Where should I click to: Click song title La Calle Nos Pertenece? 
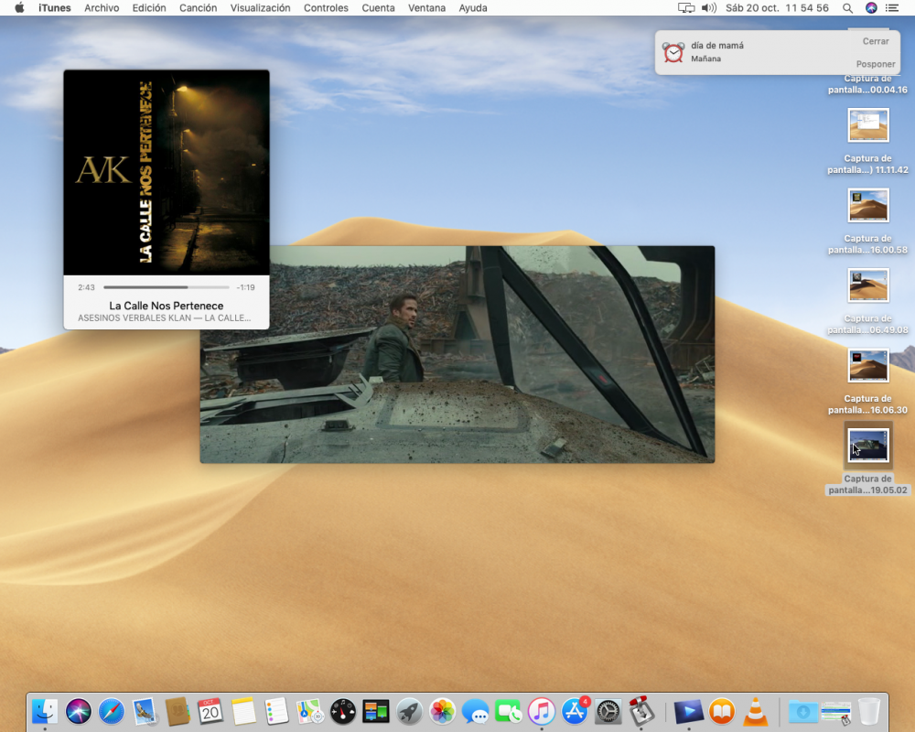click(167, 306)
